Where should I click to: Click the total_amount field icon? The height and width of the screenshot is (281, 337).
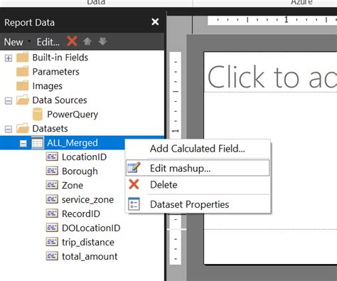pyautogui.click(x=52, y=256)
